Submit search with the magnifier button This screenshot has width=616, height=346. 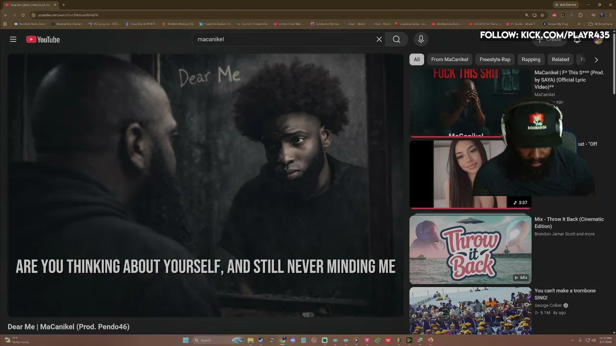coord(397,39)
